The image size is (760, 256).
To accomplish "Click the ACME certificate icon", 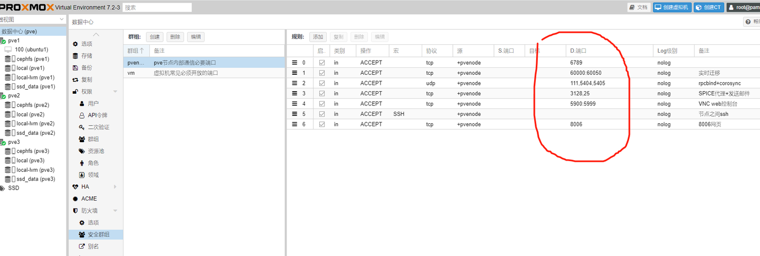I will [x=75, y=199].
